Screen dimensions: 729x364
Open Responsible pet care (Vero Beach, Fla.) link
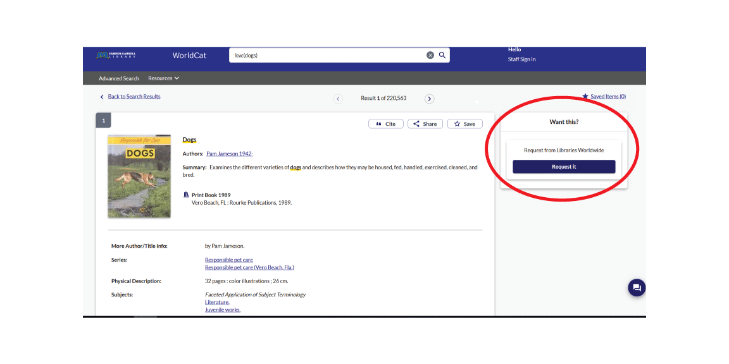250,267
